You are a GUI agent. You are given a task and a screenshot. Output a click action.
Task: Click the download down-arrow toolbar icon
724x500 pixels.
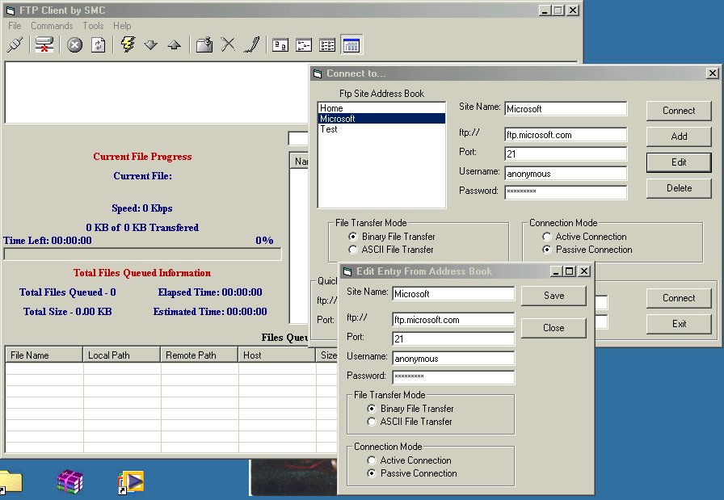coord(150,45)
